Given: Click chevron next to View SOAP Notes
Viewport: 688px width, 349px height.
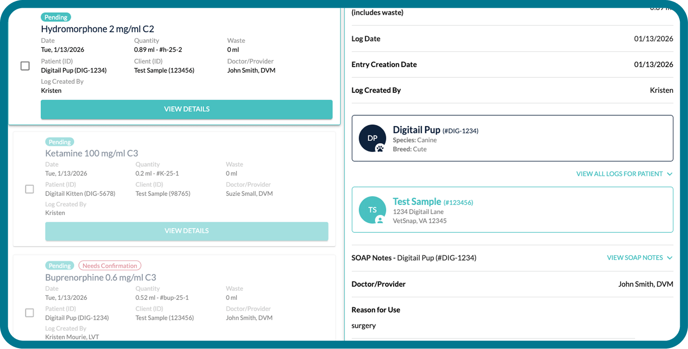Looking at the screenshot, I should [669, 257].
